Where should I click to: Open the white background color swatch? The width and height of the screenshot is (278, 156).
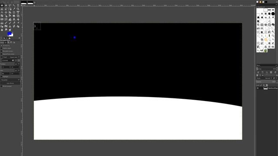pyautogui.click(x=12, y=35)
